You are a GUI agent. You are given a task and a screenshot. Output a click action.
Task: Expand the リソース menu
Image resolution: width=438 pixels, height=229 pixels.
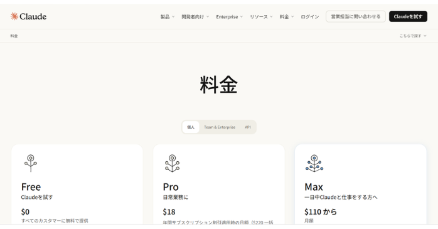(x=261, y=17)
